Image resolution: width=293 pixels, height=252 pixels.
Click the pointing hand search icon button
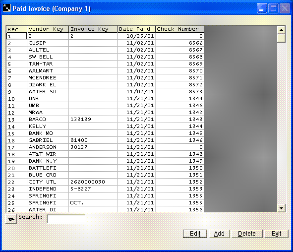tap(11, 219)
